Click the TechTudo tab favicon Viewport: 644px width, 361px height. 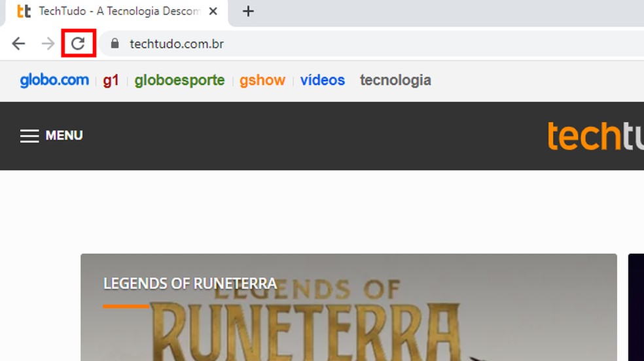coord(24,11)
